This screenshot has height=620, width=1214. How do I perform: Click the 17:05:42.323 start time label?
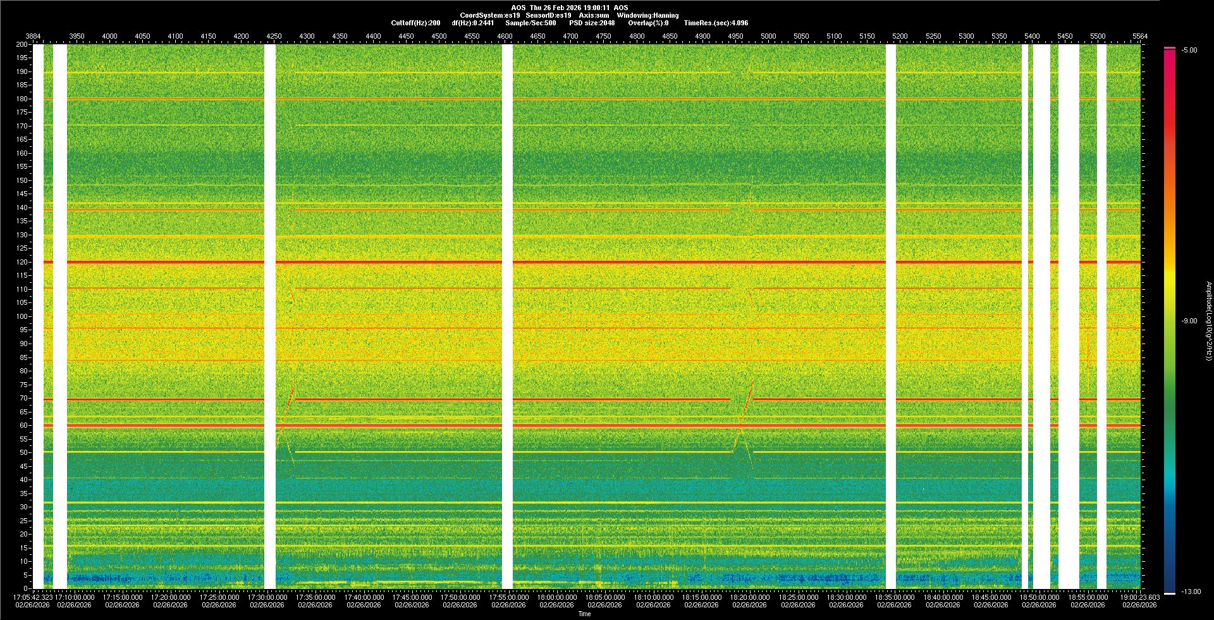pos(34,597)
